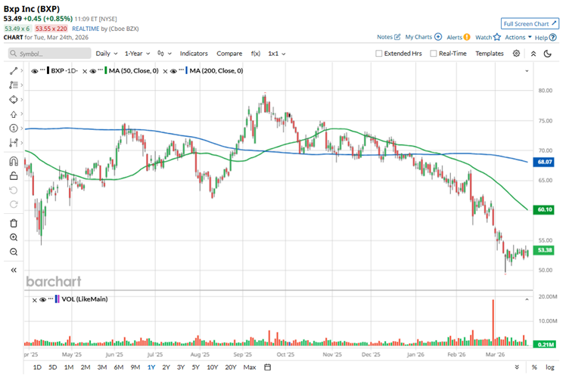This screenshot has height=378, width=569.
Task: Click the blue MA 200 color swatch
Action: coord(187,70)
